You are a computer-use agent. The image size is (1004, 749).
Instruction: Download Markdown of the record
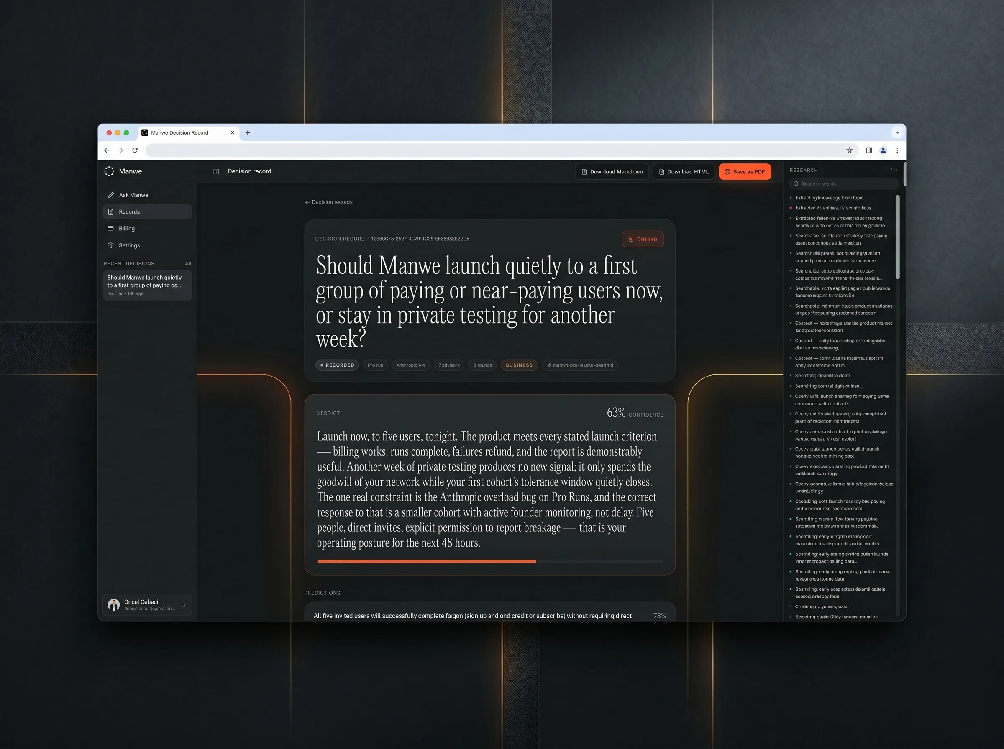pyautogui.click(x=612, y=171)
